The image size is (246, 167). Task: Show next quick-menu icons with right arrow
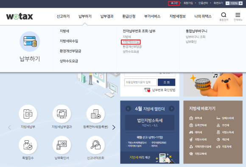(114, 127)
